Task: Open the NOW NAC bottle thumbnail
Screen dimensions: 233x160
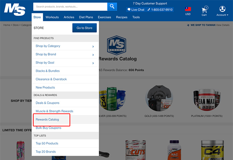Action: (174, 150)
